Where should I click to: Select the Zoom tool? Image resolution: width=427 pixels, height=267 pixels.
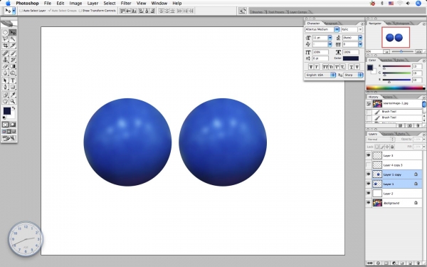click(13, 101)
